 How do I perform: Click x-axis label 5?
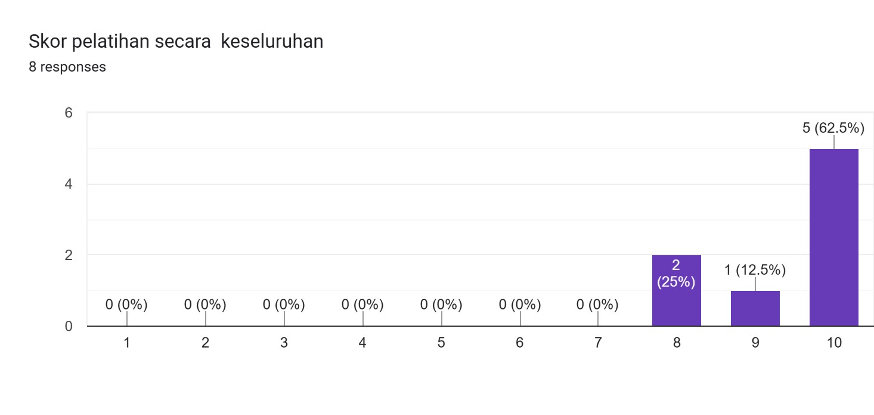tap(441, 343)
